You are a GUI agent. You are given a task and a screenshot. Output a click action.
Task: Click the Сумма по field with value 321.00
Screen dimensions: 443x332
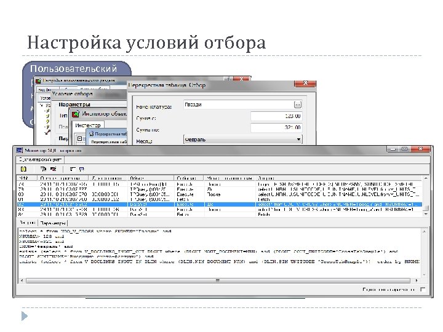click(276, 128)
